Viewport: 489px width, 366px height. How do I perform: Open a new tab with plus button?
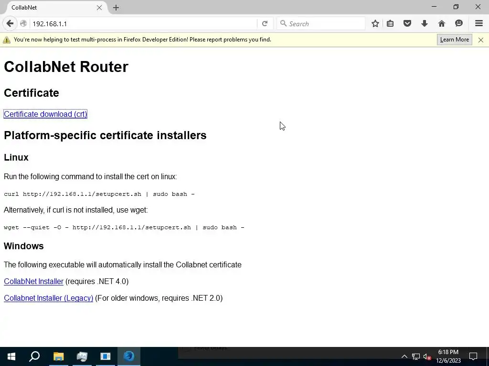[x=116, y=8]
